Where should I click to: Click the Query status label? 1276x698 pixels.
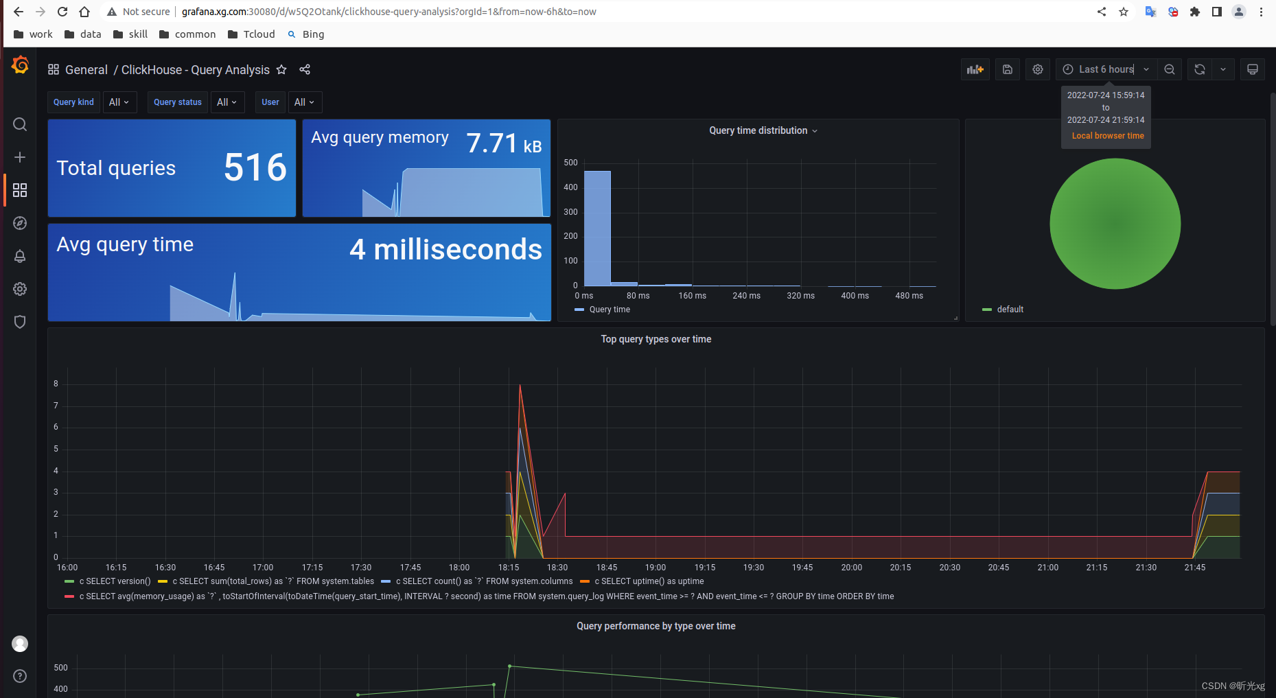point(178,102)
